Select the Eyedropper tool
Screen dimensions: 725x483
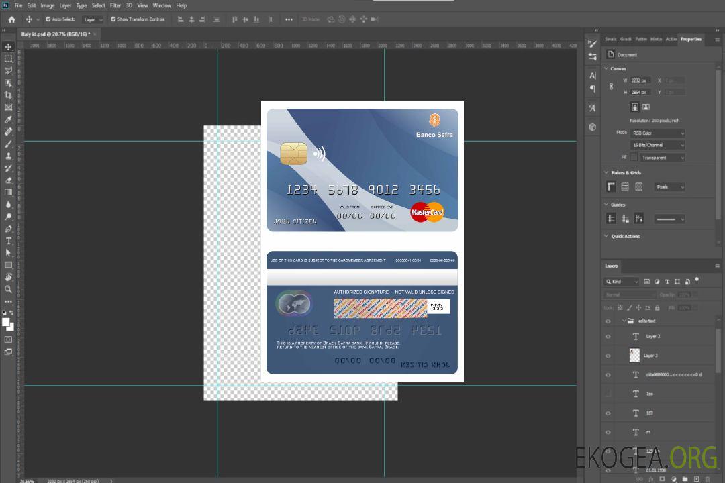pyautogui.click(x=8, y=119)
